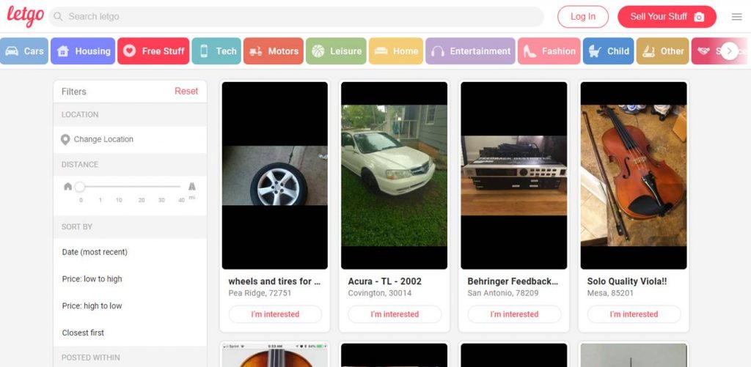Select the Cars category
Screen dimensions: 751x367
[24, 51]
